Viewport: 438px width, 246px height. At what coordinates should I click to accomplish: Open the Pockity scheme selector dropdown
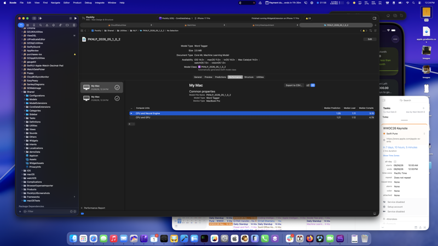[175, 19]
